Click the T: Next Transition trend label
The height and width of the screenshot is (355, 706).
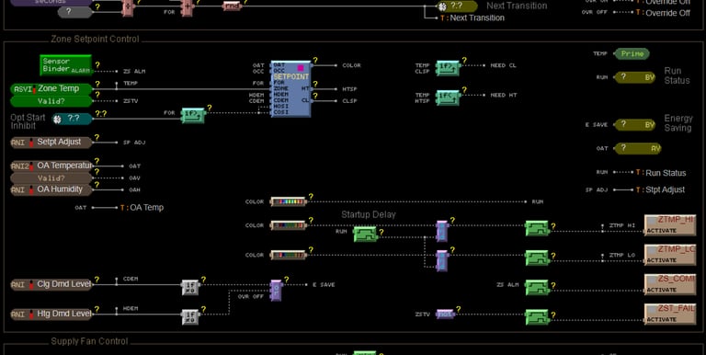[x=473, y=18]
